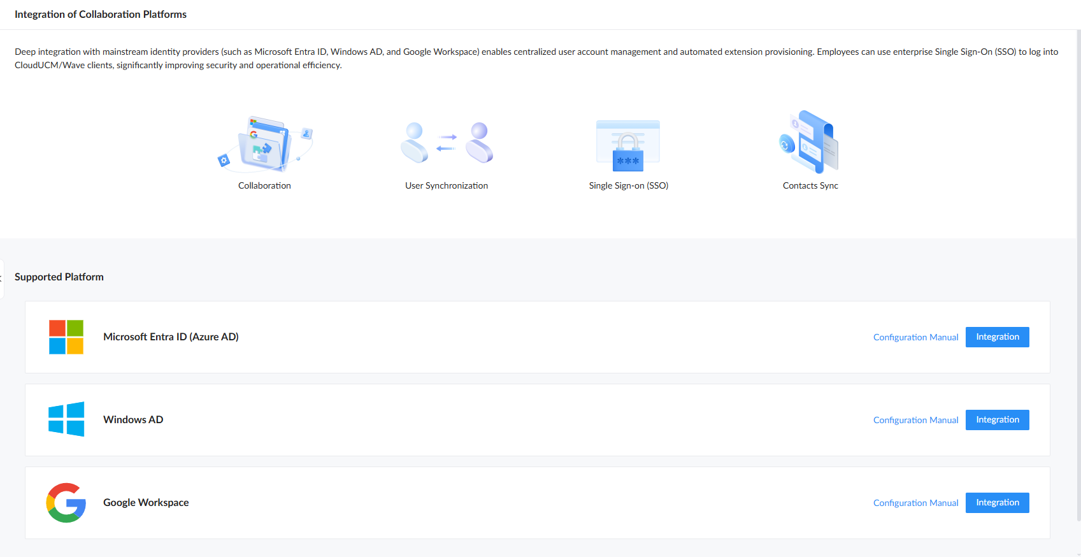Click the 'Supported Platform' section heading
This screenshot has height=557, width=1081.
pyautogui.click(x=59, y=277)
